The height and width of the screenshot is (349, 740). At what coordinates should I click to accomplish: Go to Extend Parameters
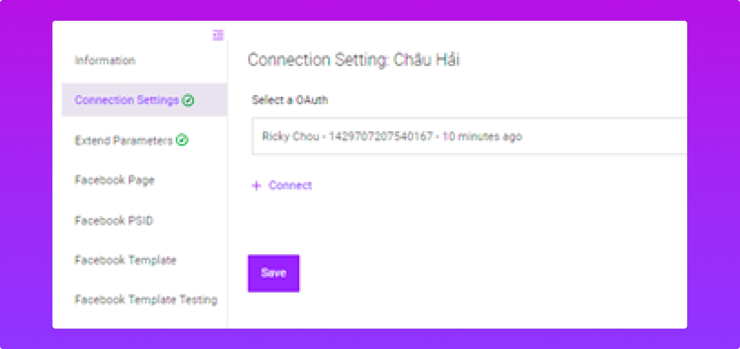point(123,140)
